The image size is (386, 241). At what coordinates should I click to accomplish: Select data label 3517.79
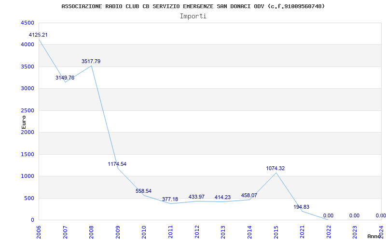pos(91,62)
